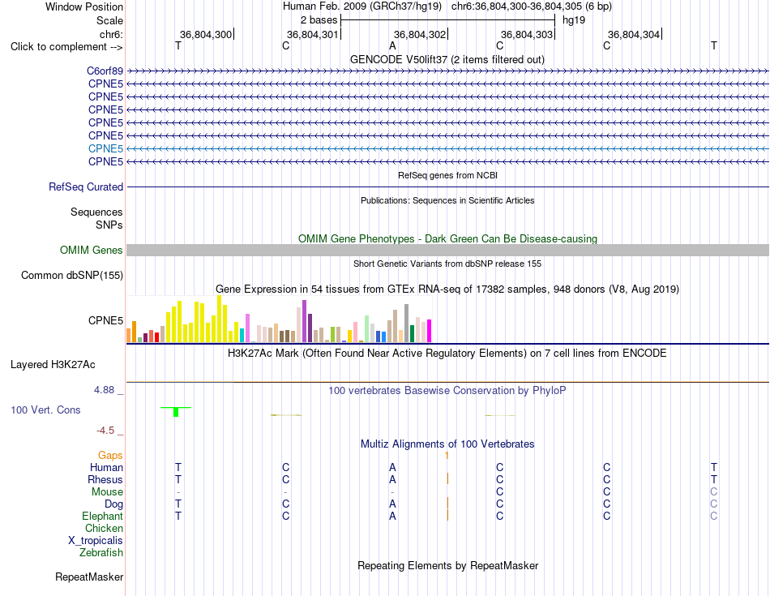
Task: Click the dark green GTEx expression bar
Action: point(412,333)
